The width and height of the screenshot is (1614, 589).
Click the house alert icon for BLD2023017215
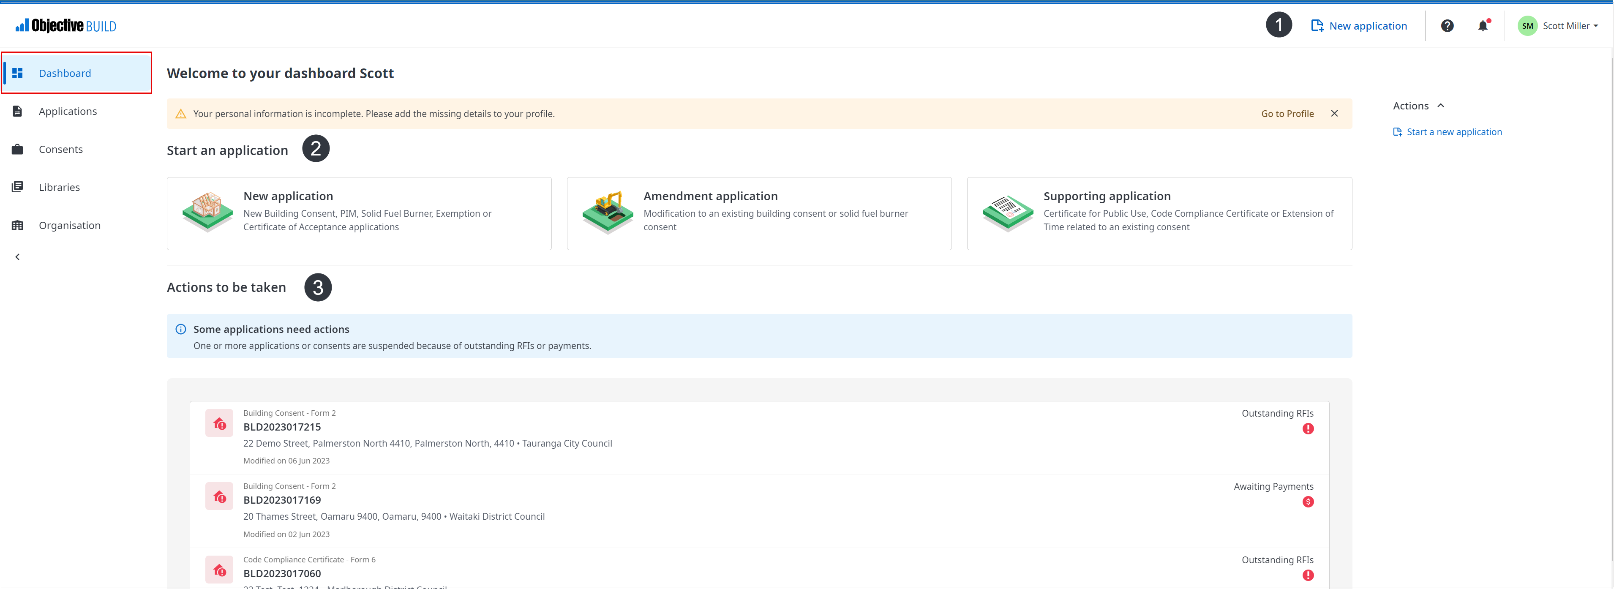click(219, 423)
